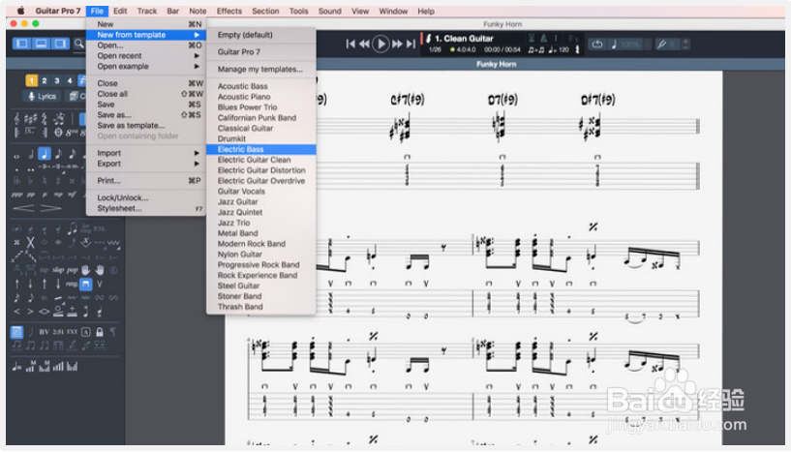
Task: Click the key signature sharps icon
Action: click(30, 119)
